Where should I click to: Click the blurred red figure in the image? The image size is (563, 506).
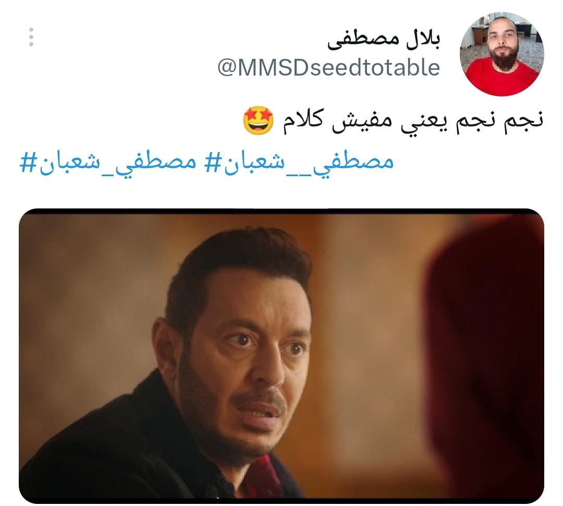coord(485,359)
